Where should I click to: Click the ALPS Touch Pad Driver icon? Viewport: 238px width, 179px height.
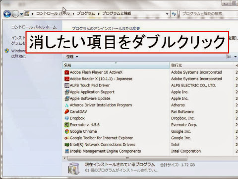coord(67,86)
